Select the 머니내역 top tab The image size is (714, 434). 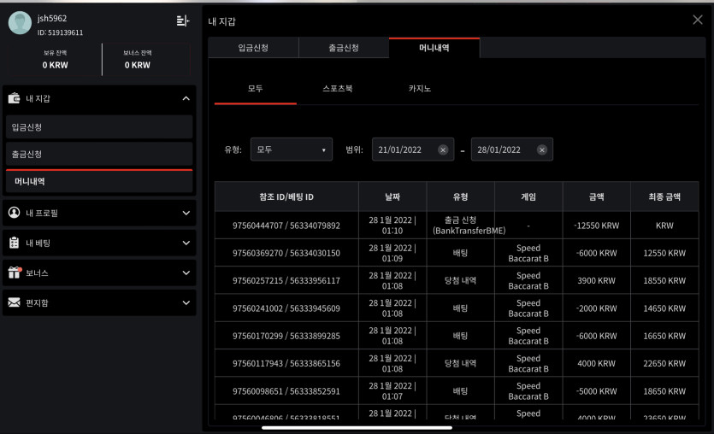coord(434,48)
